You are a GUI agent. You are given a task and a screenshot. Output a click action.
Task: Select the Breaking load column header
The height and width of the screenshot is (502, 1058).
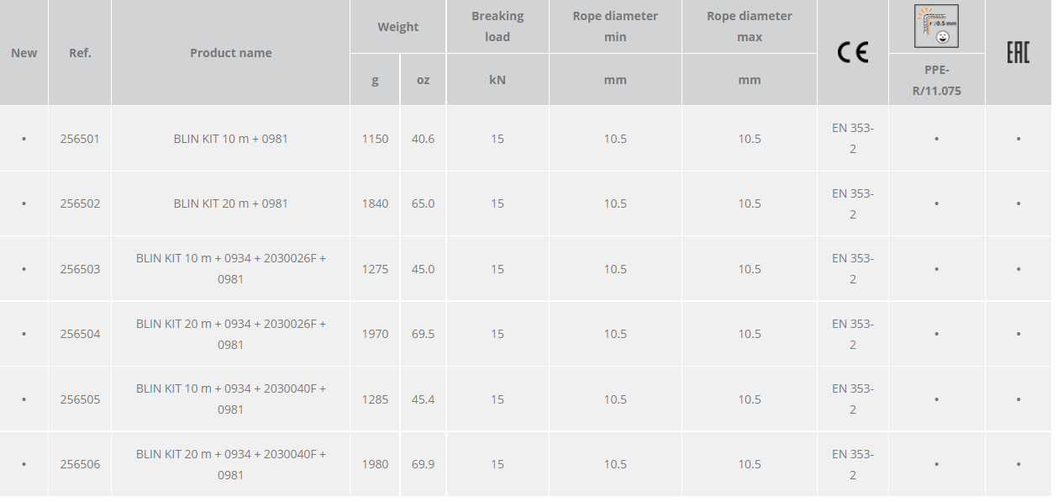click(x=497, y=26)
